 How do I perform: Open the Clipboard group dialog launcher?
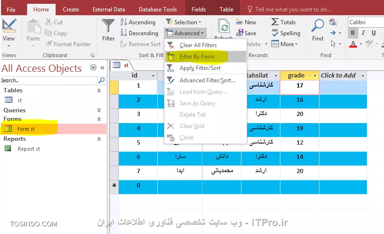coord(93,55)
